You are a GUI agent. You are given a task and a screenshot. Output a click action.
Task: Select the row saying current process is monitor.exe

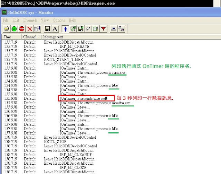tap(111, 103)
